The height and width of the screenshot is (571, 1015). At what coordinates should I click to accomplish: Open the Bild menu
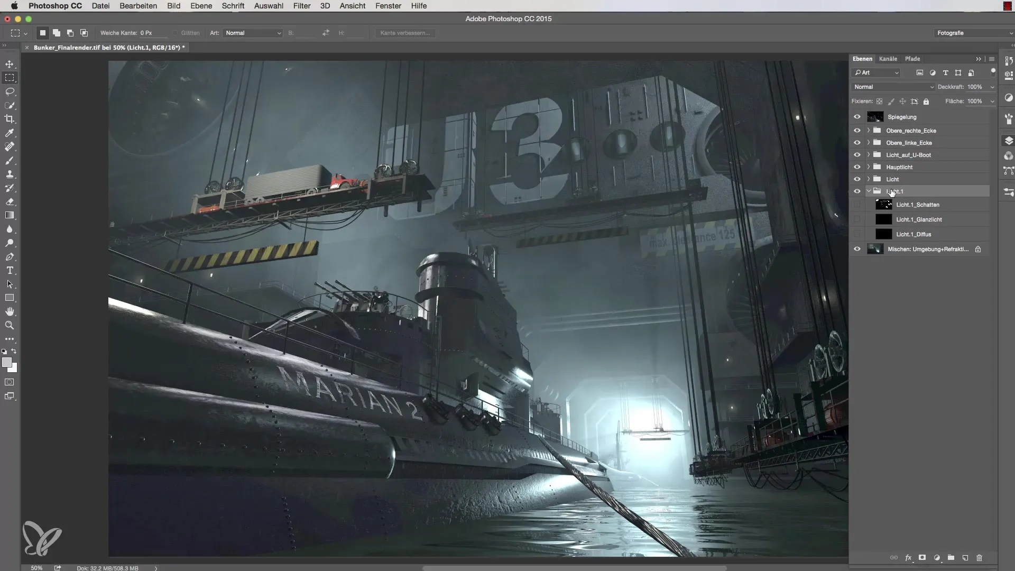point(173,6)
